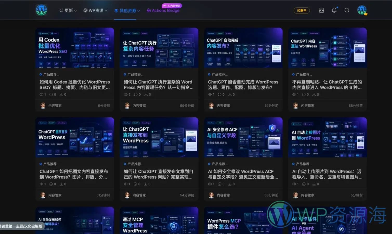Open the 让 ChatGPT 执行复杂内容任务 thumbnail
Viewport: 392px width, 234px height.
tap(159, 48)
